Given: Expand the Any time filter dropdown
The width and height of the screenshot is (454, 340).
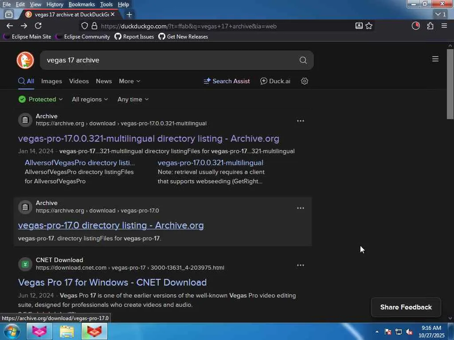Looking at the screenshot, I should click(133, 99).
